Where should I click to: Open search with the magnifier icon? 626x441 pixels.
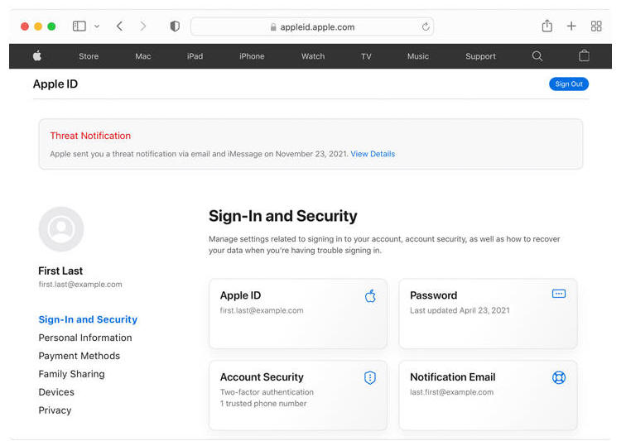click(x=537, y=56)
